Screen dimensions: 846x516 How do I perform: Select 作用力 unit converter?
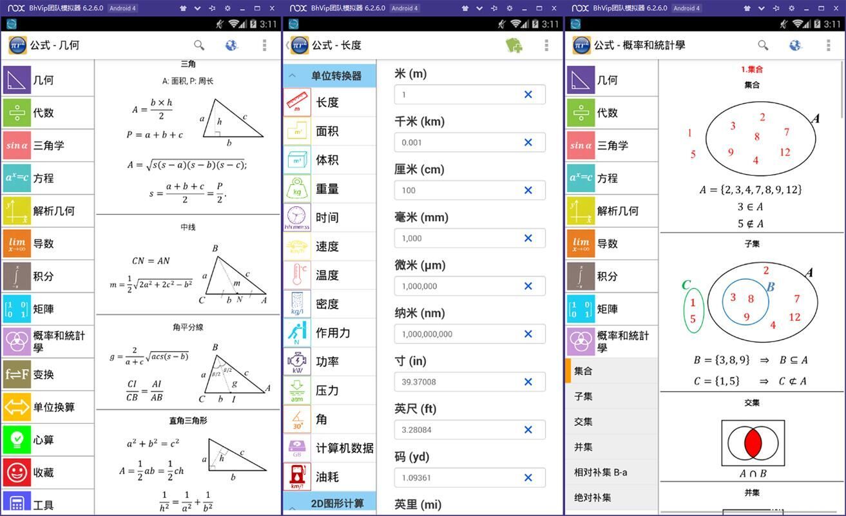[x=329, y=333]
